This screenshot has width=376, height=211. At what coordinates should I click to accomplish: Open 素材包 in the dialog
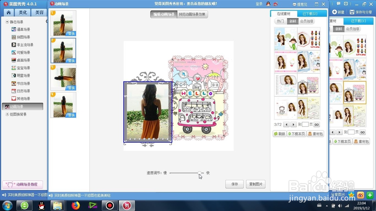[315, 134]
